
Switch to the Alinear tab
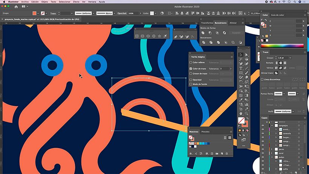(x=233, y=23)
